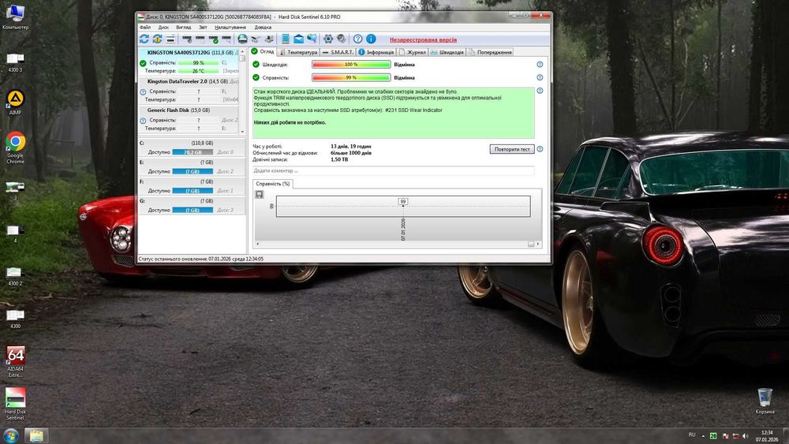
Task: Click the blue network send toolbar icon
Action: tap(312, 39)
